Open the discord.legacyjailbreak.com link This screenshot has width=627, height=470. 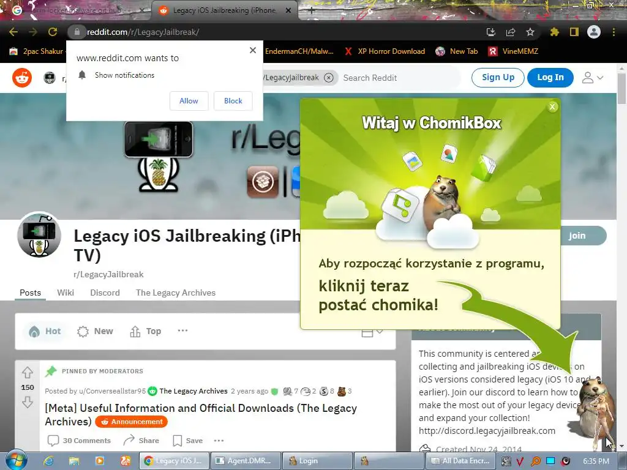(x=487, y=431)
